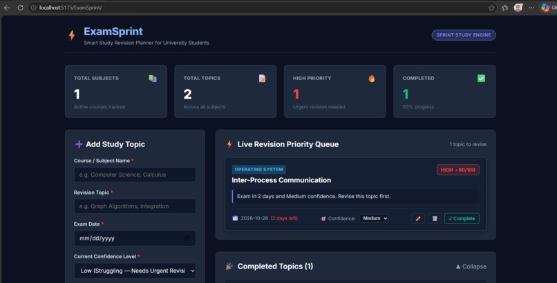Click the plus icon beside Add Study Topic

[79, 144]
